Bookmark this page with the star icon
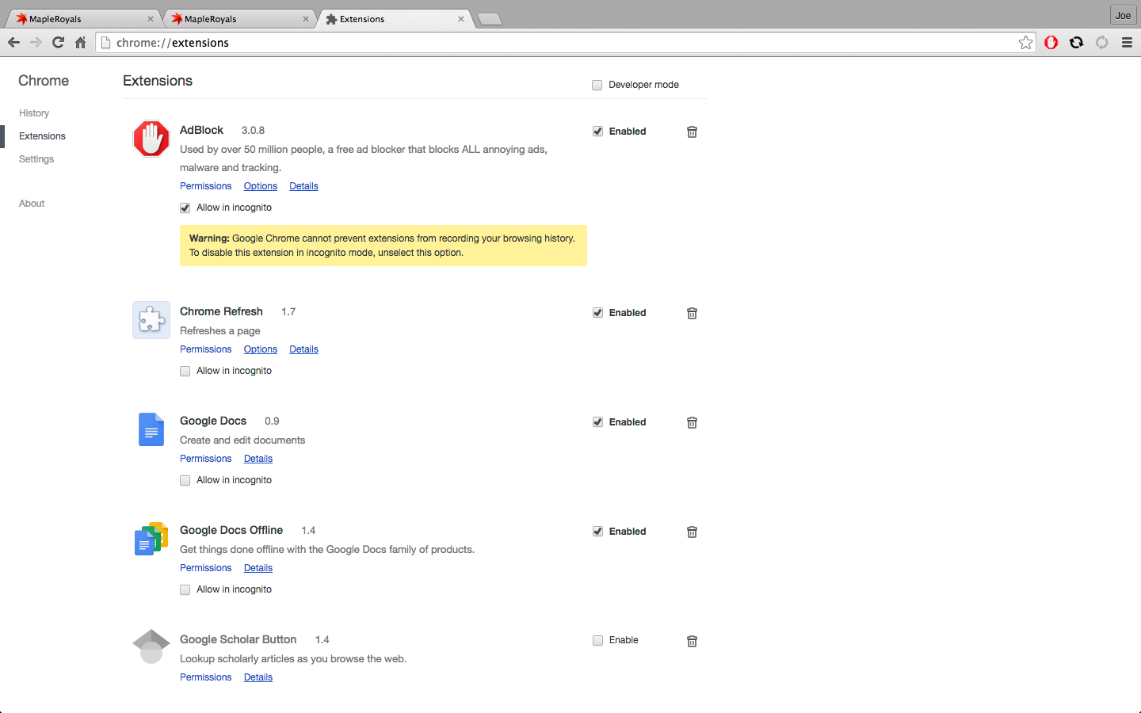 click(x=1026, y=43)
